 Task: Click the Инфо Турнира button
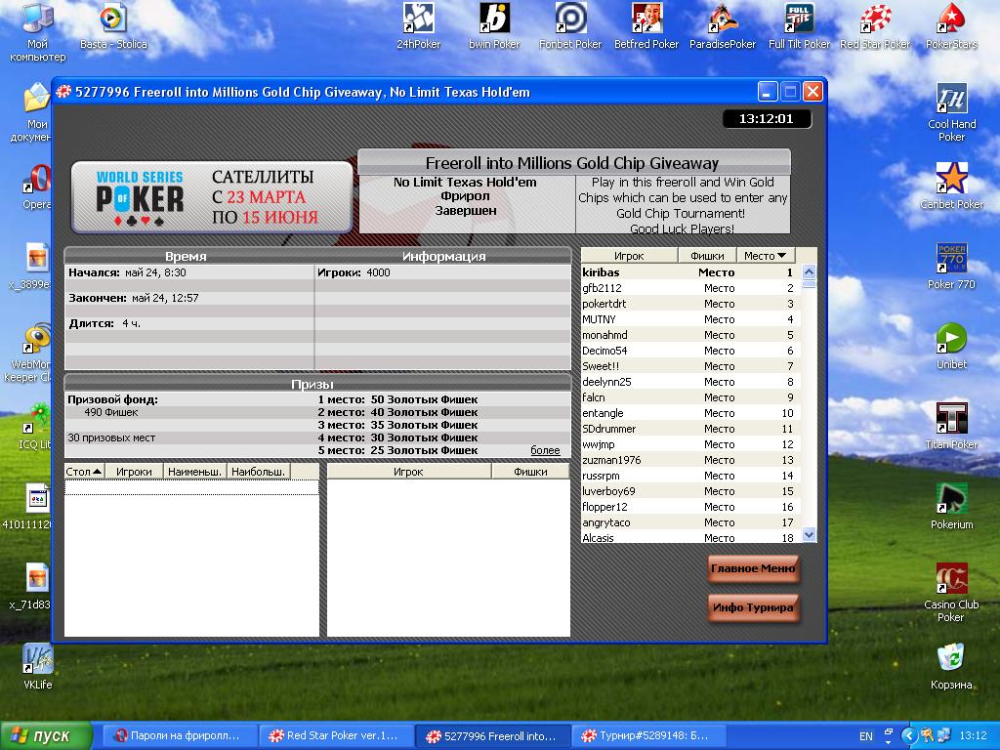(x=753, y=607)
